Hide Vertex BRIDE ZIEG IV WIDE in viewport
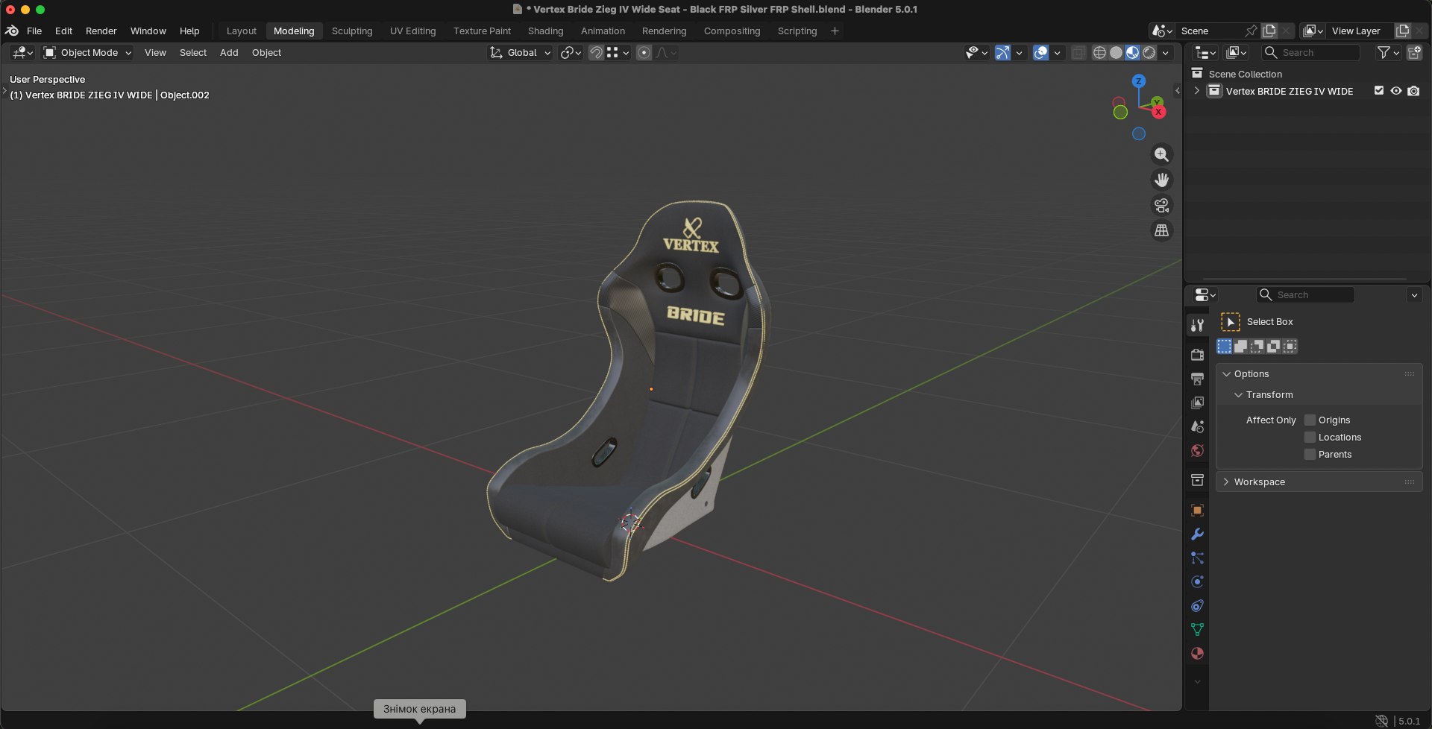 [x=1396, y=91]
